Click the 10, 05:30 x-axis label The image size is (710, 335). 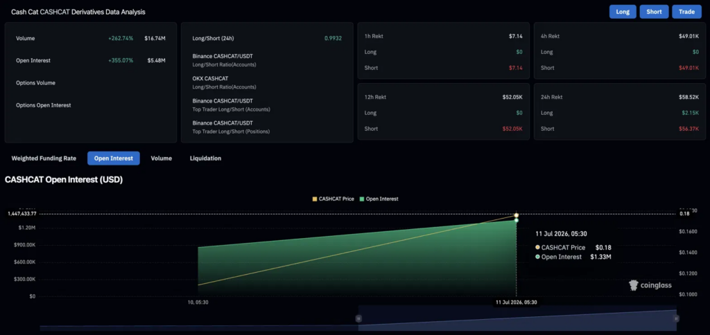click(x=198, y=302)
